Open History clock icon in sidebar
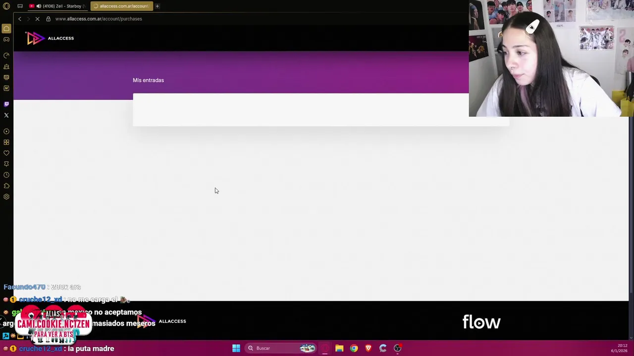 (x=6, y=175)
